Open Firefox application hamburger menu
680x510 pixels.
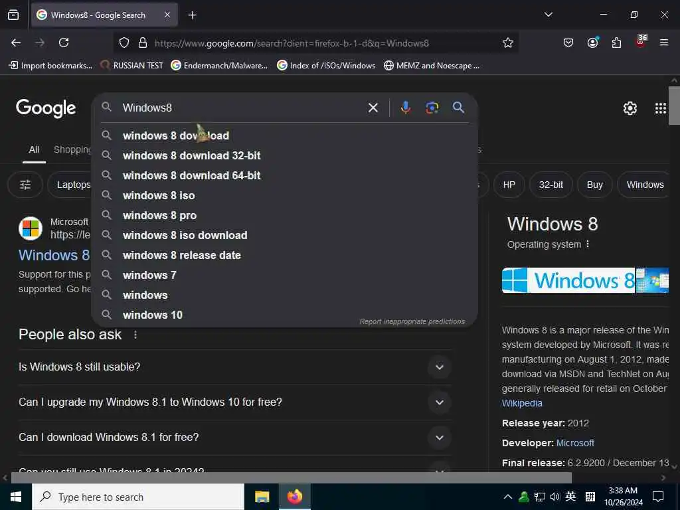point(663,42)
